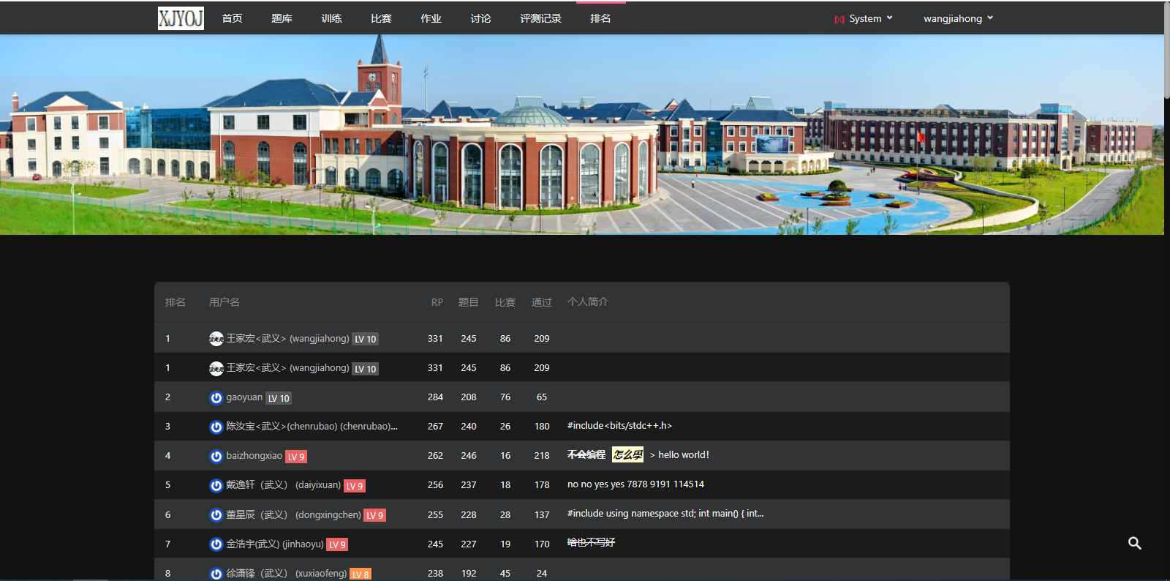Viewport: 1170px width, 581px height.
Task: Click the 通过 column header
Action: 541,302
